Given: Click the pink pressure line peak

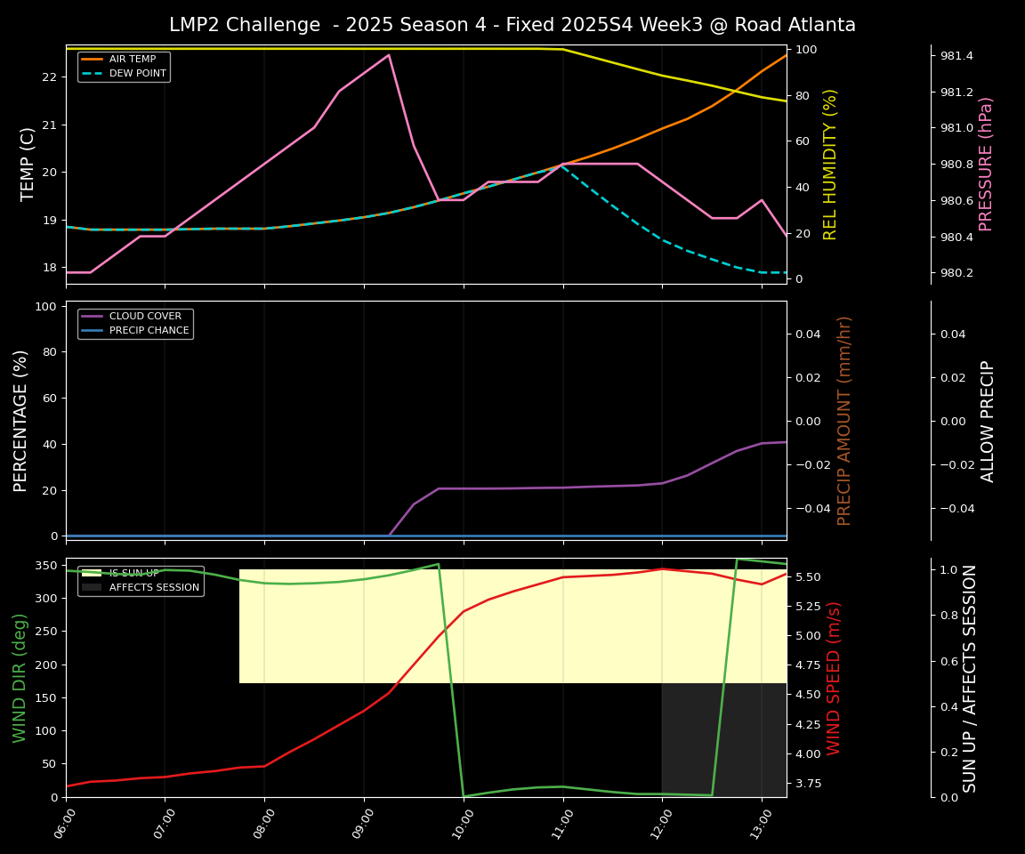Looking at the screenshot, I should click(388, 55).
